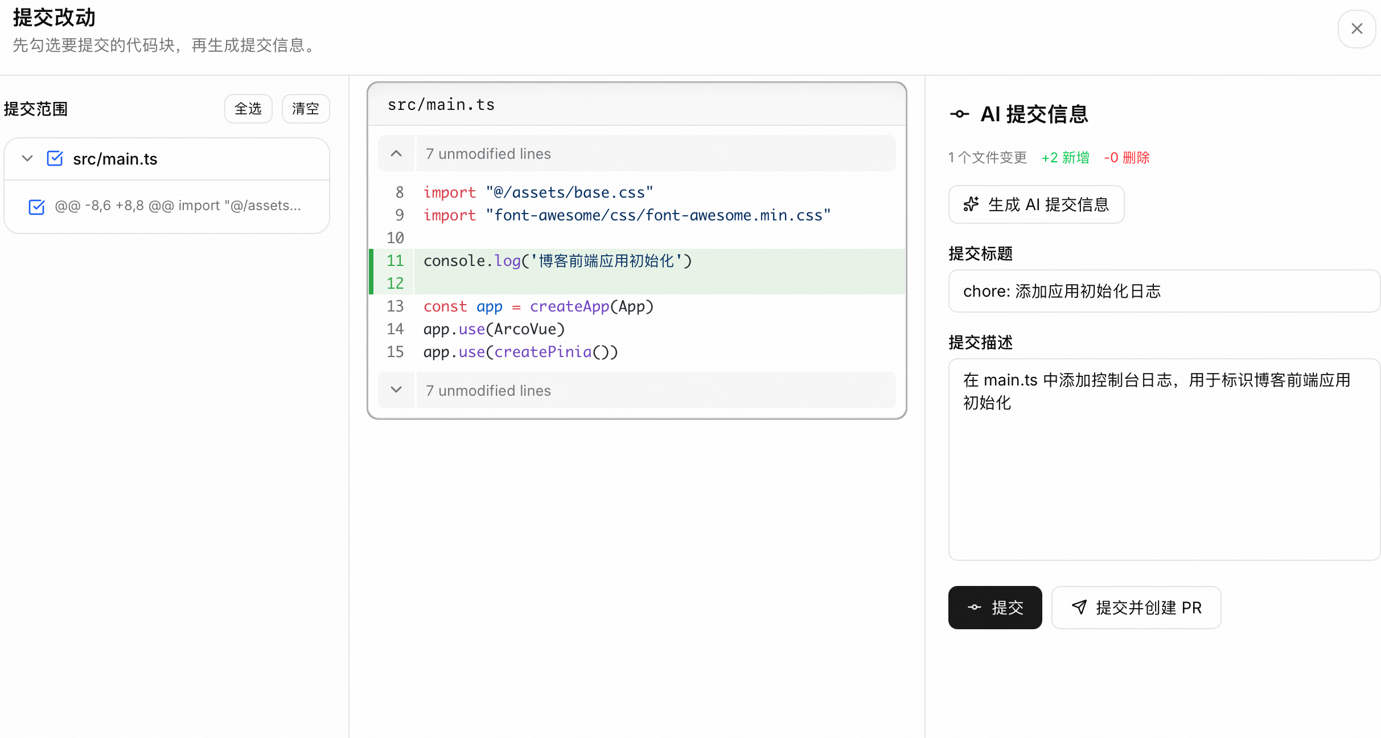This screenshot has width=1381, height=738.
Task: Click the sparkle icon on generate AI button
Action: 971,204
